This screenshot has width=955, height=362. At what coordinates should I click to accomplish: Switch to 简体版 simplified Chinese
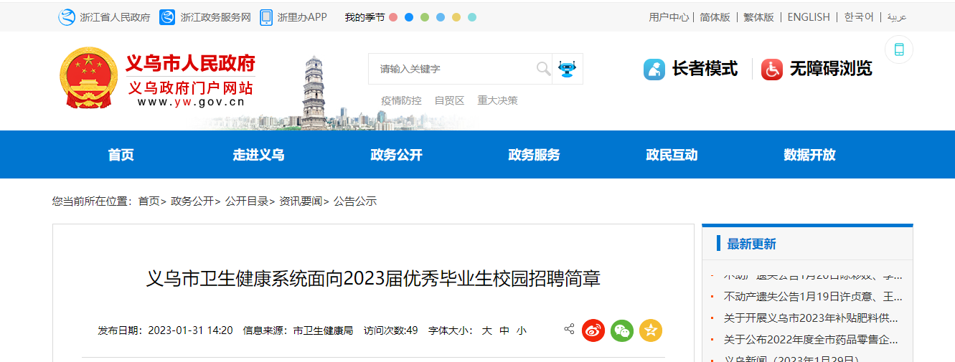(x=715, y=17)
